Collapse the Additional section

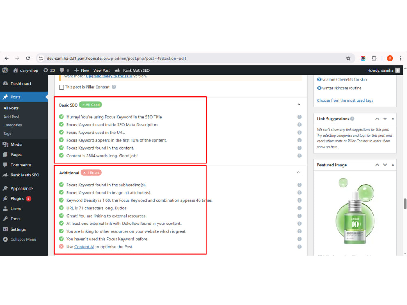tap(299, 172)
